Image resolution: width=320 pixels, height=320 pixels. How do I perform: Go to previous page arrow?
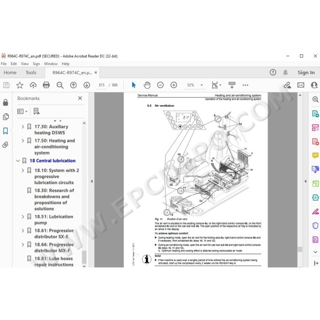click(73, 85)
